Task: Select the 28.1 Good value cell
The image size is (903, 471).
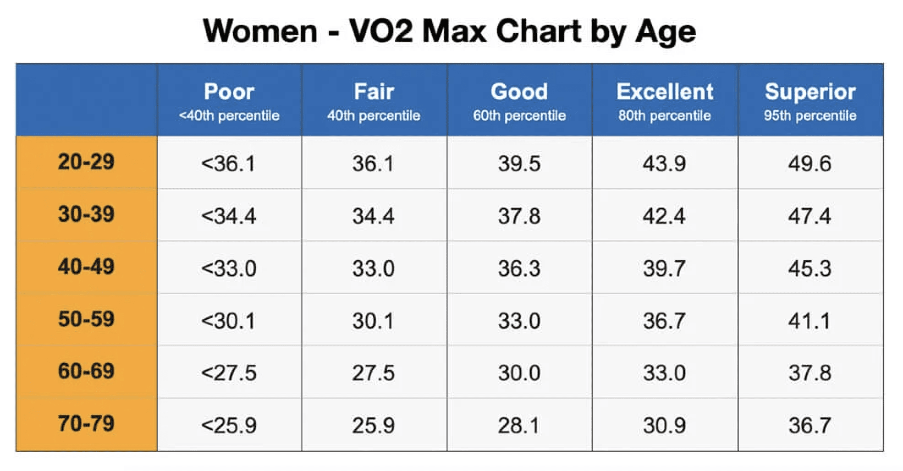Action: click(519, 425)
